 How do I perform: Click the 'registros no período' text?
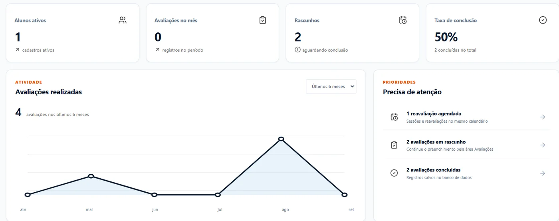183,50
